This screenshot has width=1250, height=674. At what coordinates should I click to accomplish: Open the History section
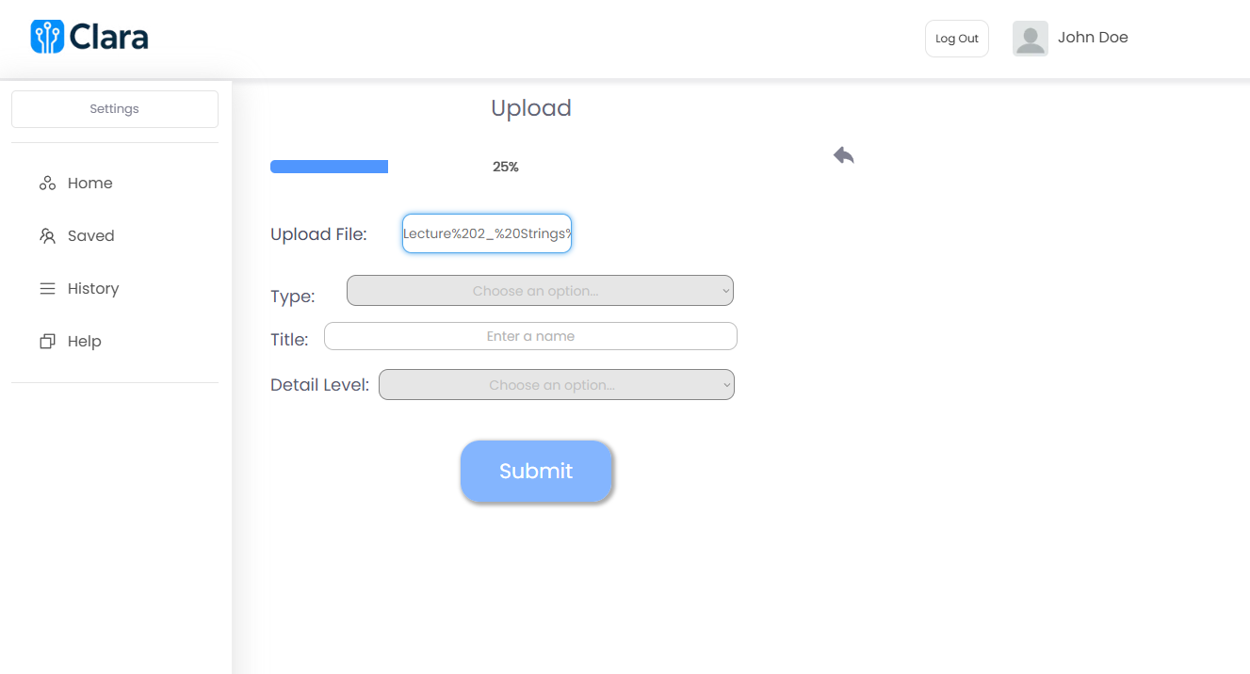[x=93, y=289]
